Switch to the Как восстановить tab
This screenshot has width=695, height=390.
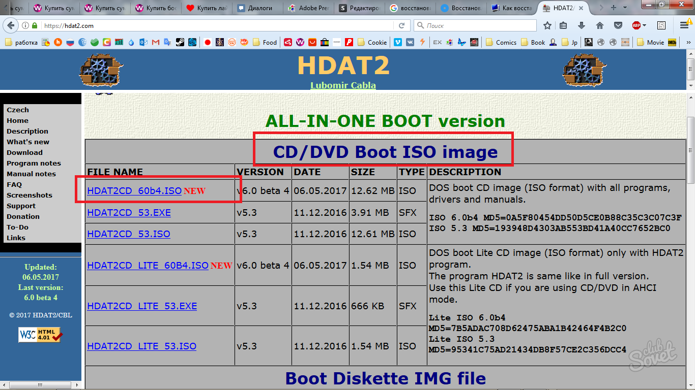click(512, 8)
